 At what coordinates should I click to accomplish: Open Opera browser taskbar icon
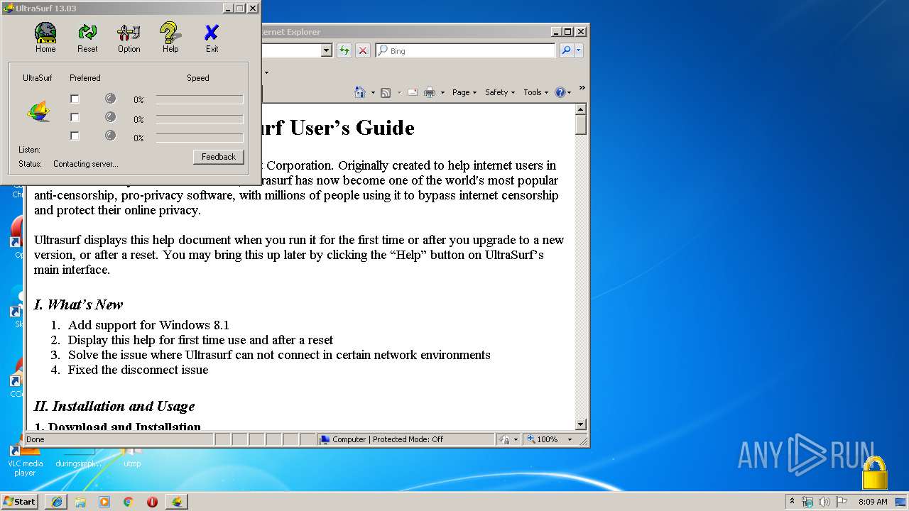[152, 502]
